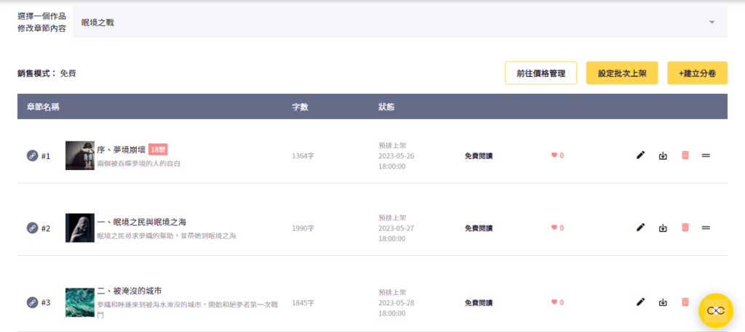This screenshot has height=332, width=745.
Task: Click the 字數 column header
Action: pos(300,107)
